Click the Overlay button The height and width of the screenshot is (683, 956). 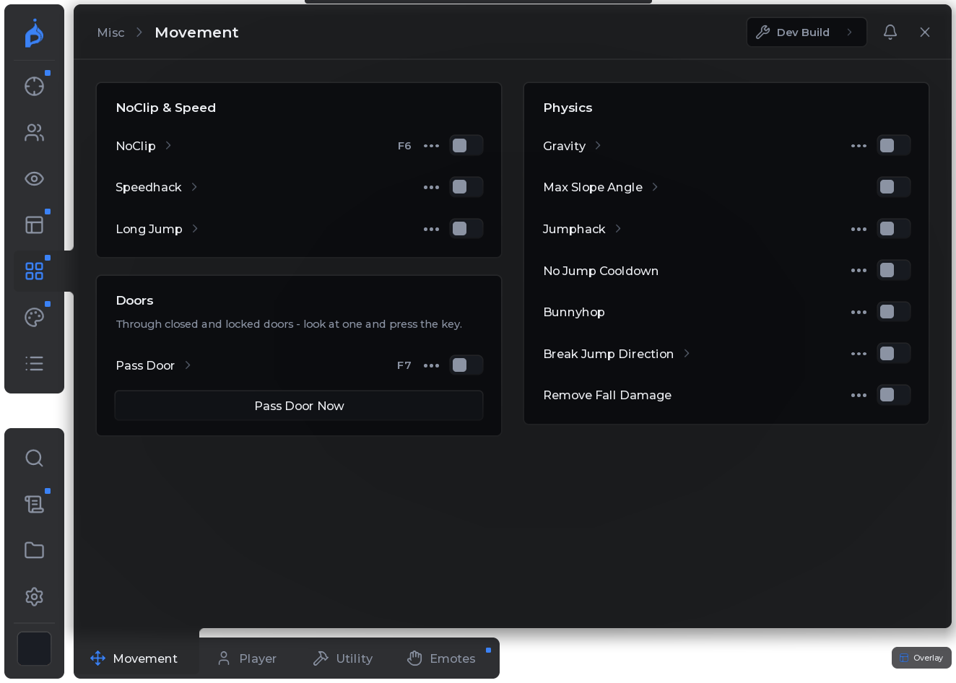921,658
